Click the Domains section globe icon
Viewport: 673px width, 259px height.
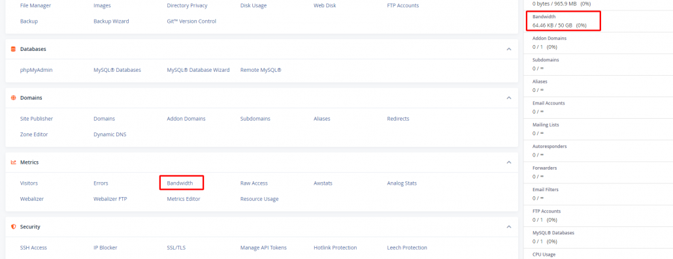(13, 98)
